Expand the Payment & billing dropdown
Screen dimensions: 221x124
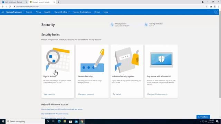pyautogui.click(x=62, y=12)
